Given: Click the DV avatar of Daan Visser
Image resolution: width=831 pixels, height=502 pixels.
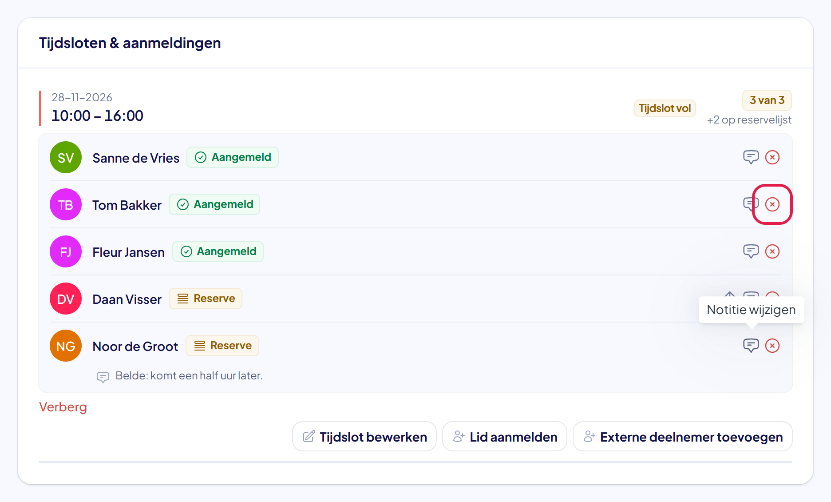Looking at the screenshot, I should (x=66, y=299).
